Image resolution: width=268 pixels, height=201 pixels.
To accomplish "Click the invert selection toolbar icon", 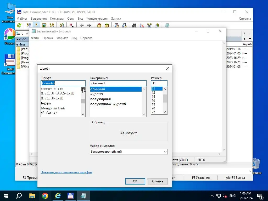I will [62, 25].
